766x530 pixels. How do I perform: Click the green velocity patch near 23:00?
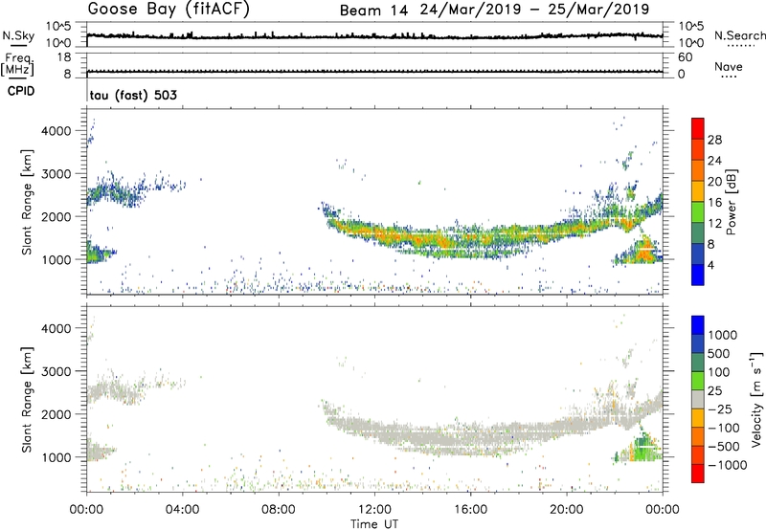[x=643, y=447]
